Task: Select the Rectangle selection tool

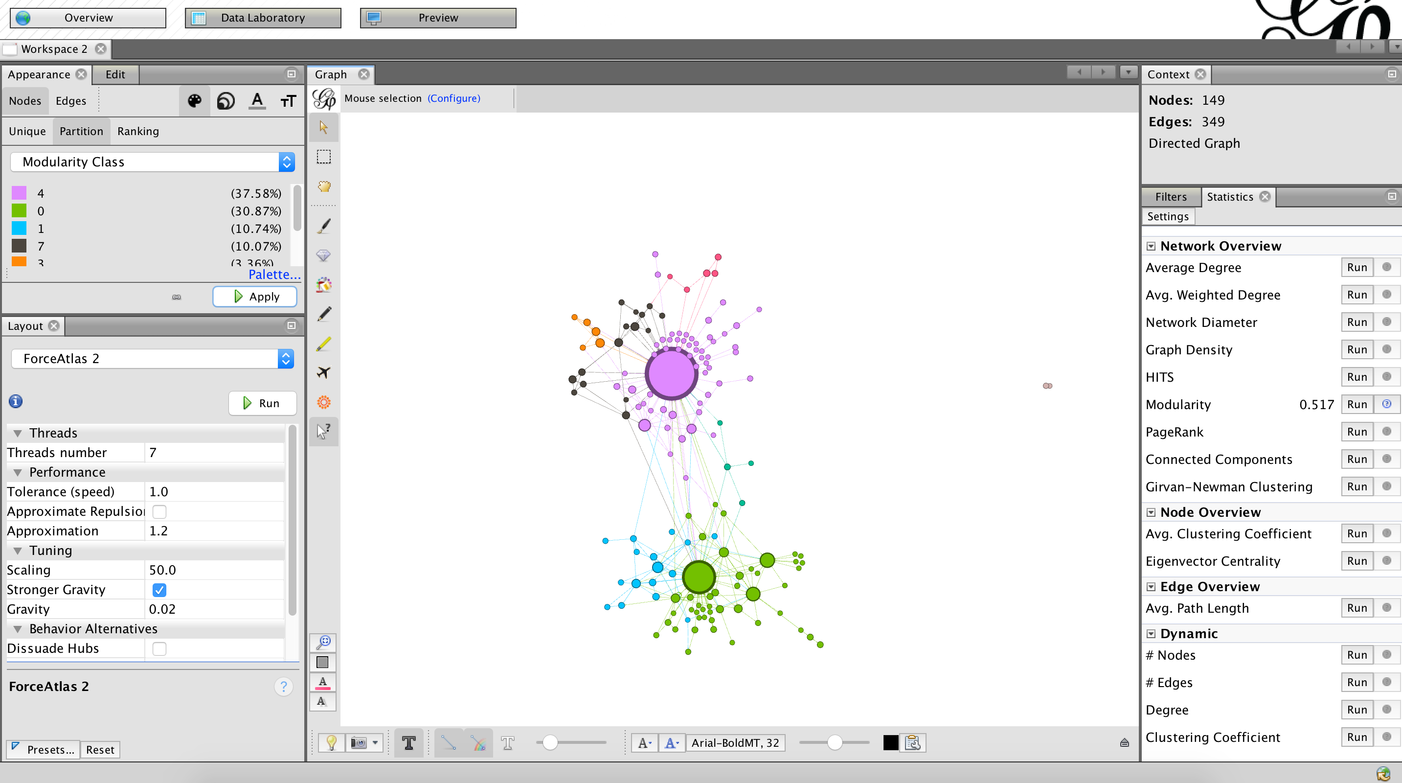Action: click(323, 156)
